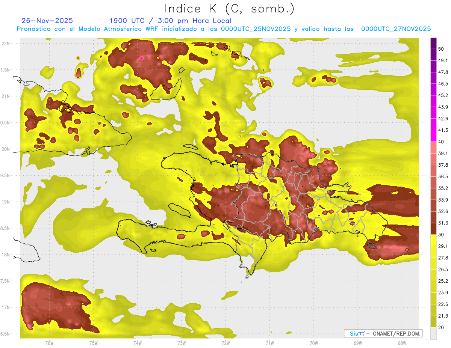Click the "47.8" colour scale label
This screenshot has height=348, width=451.
coord(443,72)
